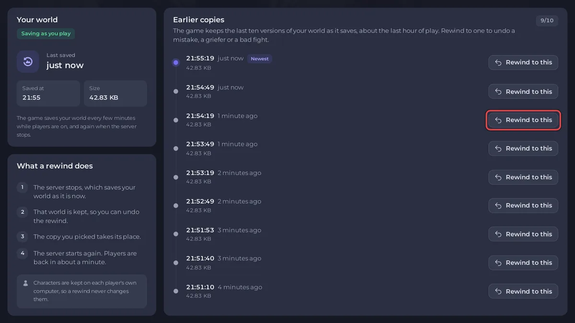The height and width of the screenshot is (323, 575).
Task: Click the timeline dot for 21:54:49
Action: [176, 91]
